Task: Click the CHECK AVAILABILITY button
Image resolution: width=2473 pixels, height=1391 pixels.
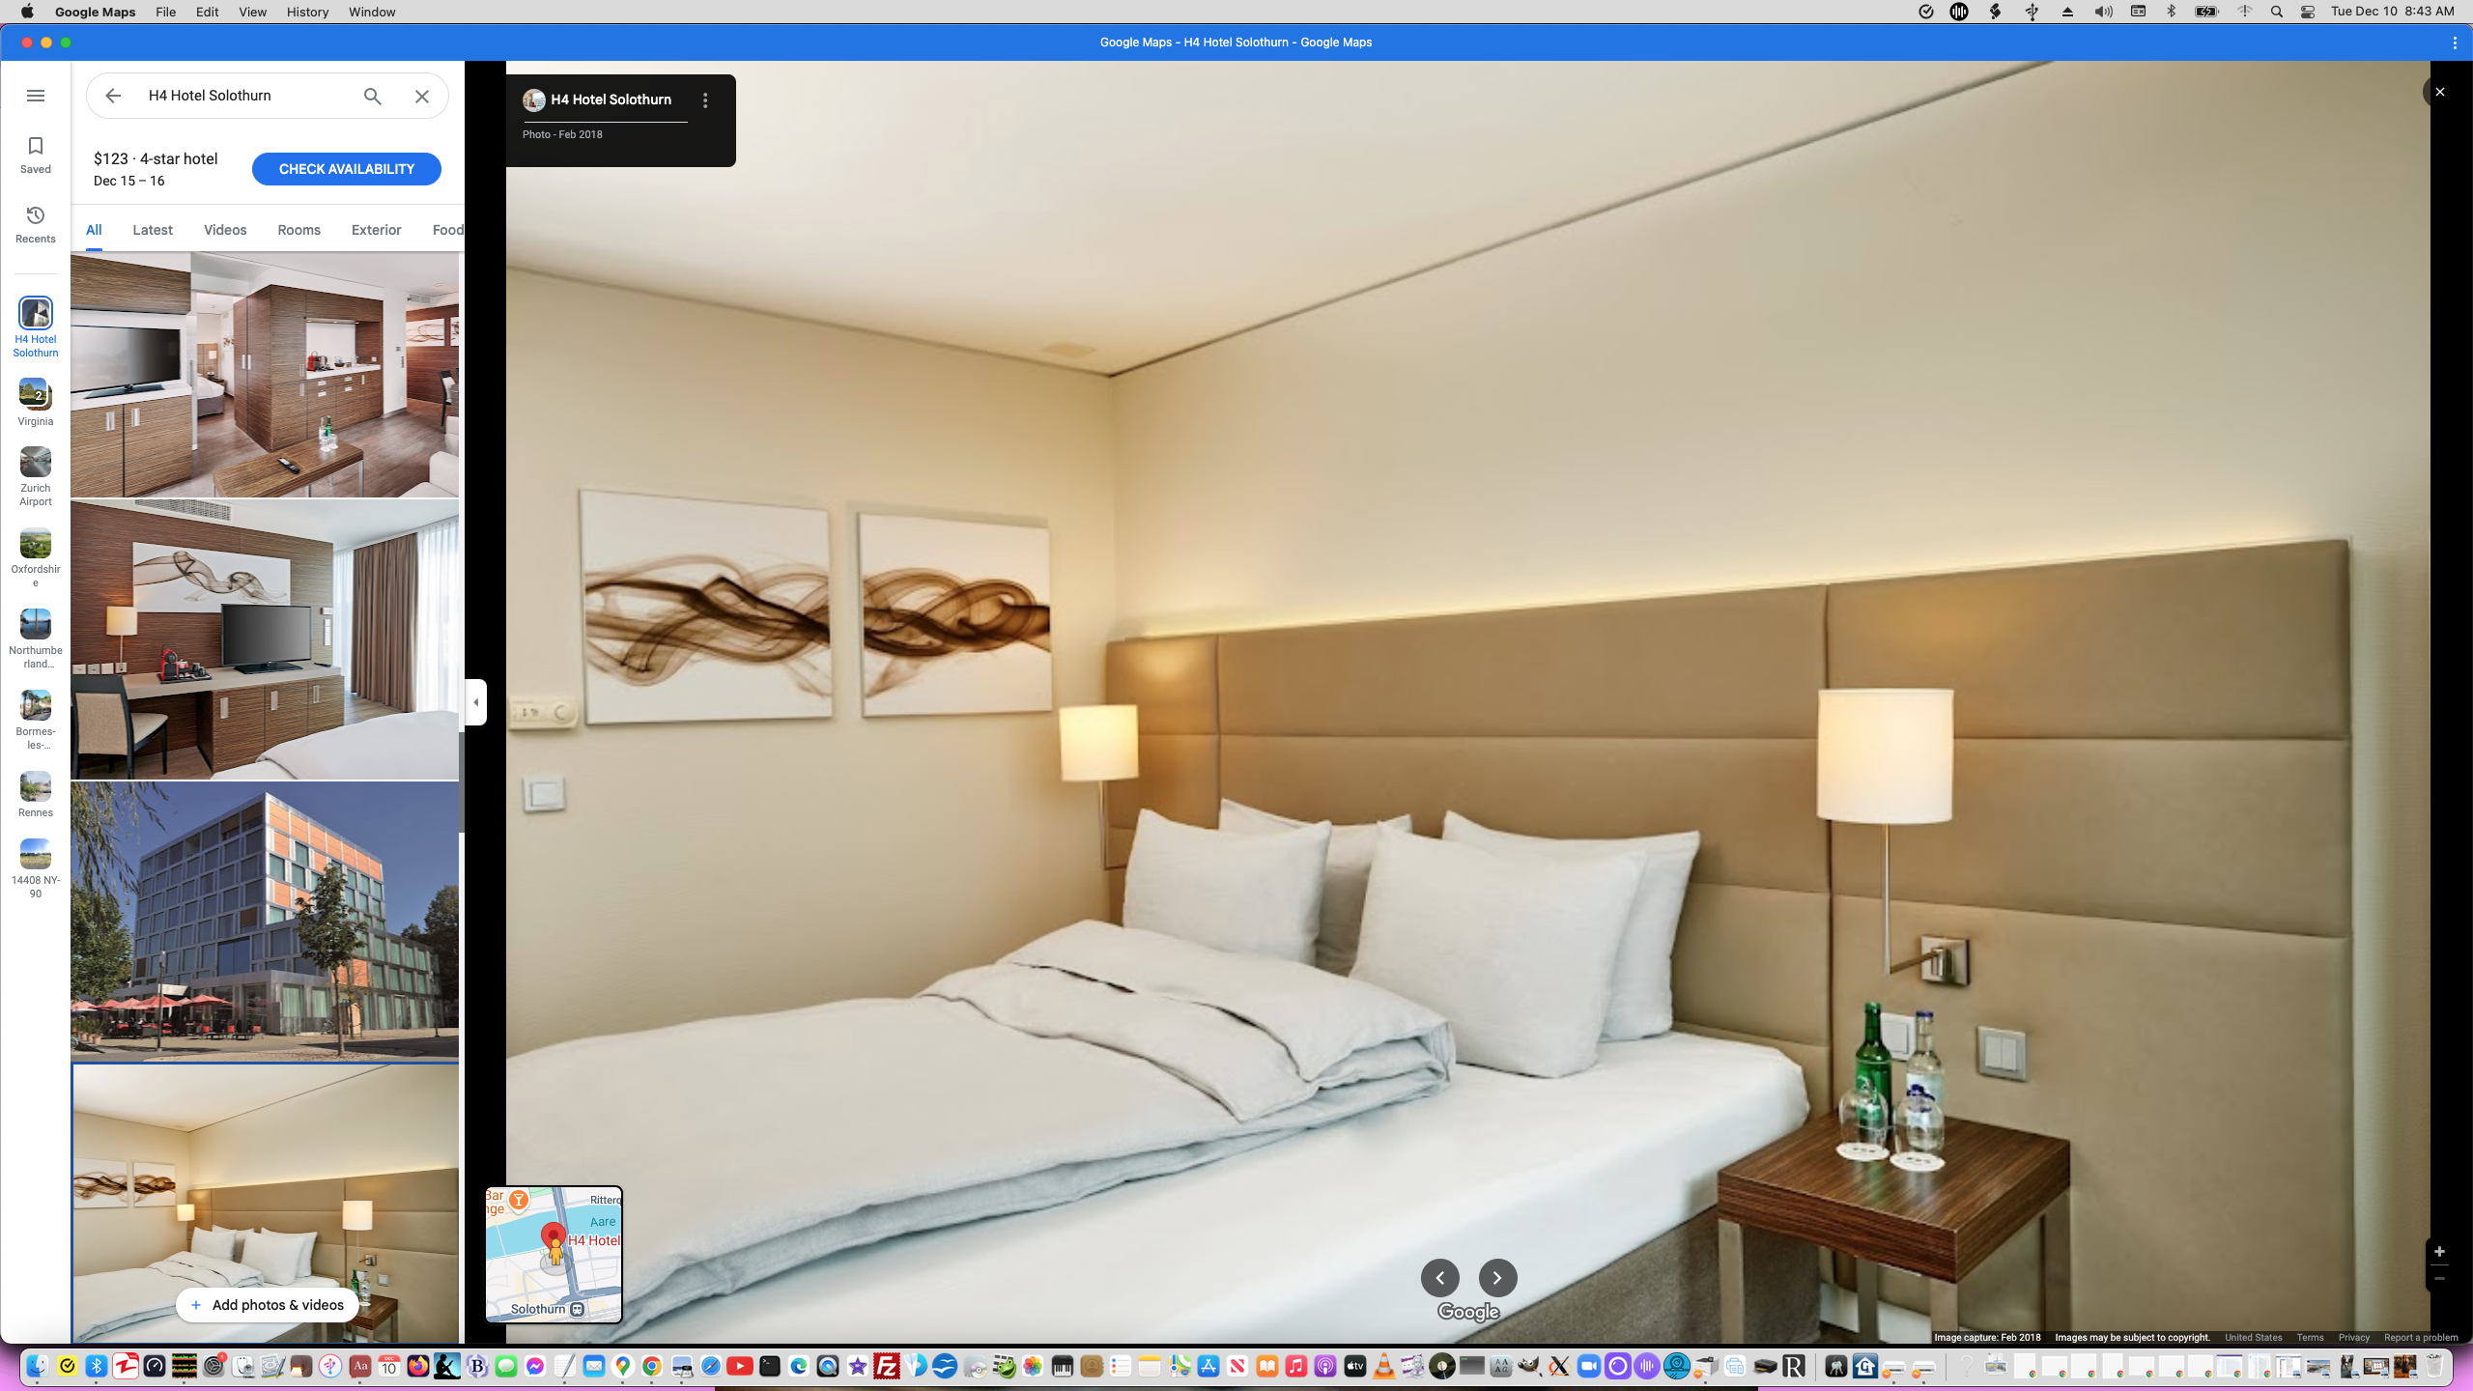Action: (x=346, y=169)
